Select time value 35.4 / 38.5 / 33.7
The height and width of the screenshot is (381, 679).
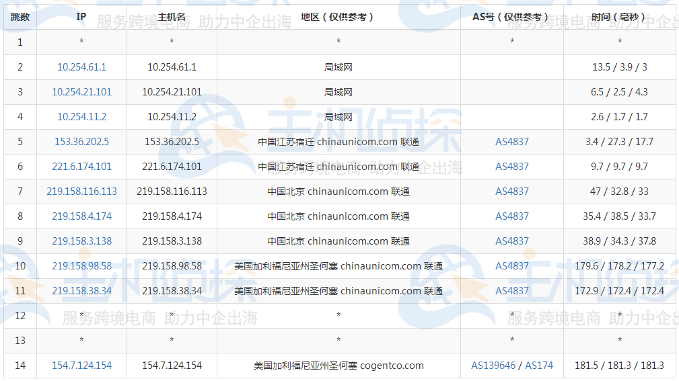click(x=620, y=216)
